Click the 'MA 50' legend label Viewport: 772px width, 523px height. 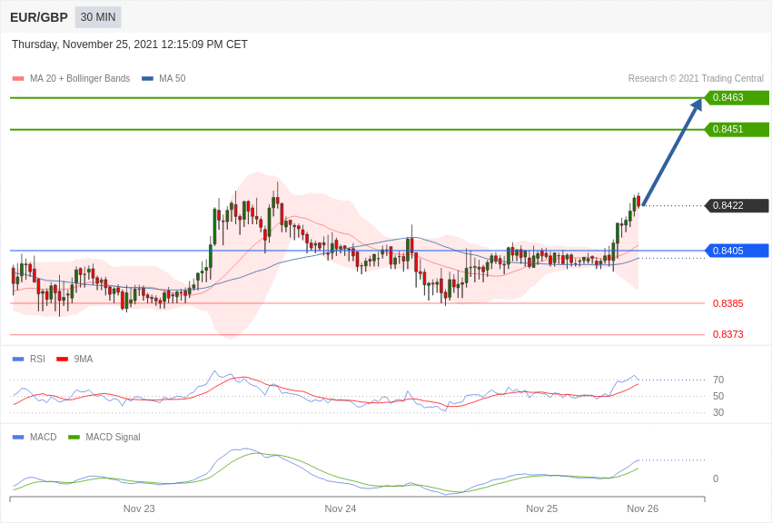click(173, 79)
